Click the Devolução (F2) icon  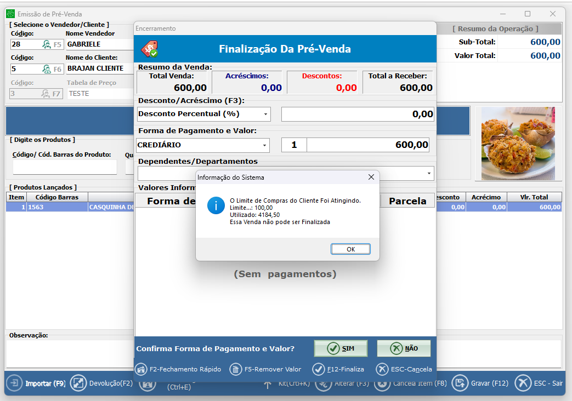click(78, 383)
